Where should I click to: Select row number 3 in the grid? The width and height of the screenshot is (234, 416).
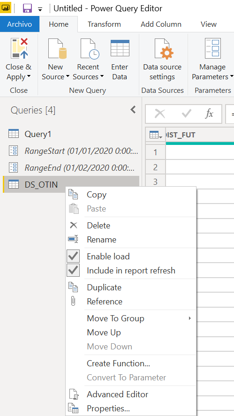[156, 182]
